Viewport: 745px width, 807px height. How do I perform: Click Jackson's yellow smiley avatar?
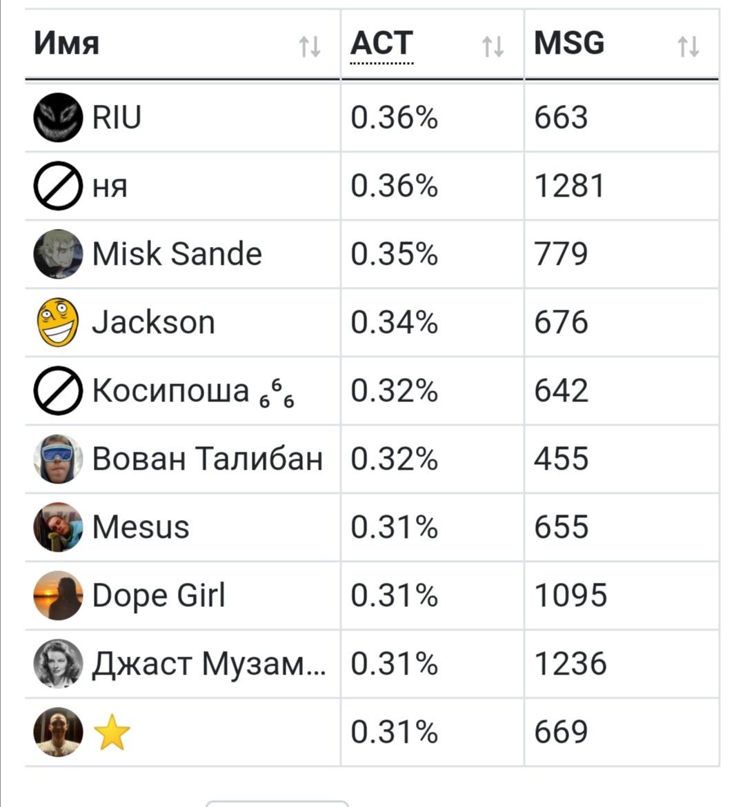58,322
